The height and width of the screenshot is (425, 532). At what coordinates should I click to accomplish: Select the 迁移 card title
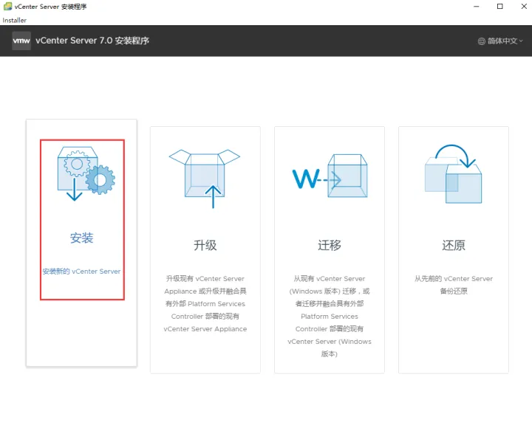point(330,245)
